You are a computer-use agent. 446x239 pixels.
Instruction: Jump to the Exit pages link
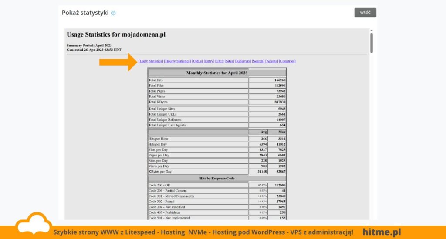[x=220, y=61]
